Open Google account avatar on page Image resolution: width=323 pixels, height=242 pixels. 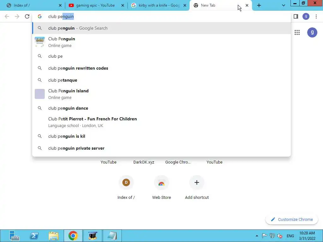312,32
